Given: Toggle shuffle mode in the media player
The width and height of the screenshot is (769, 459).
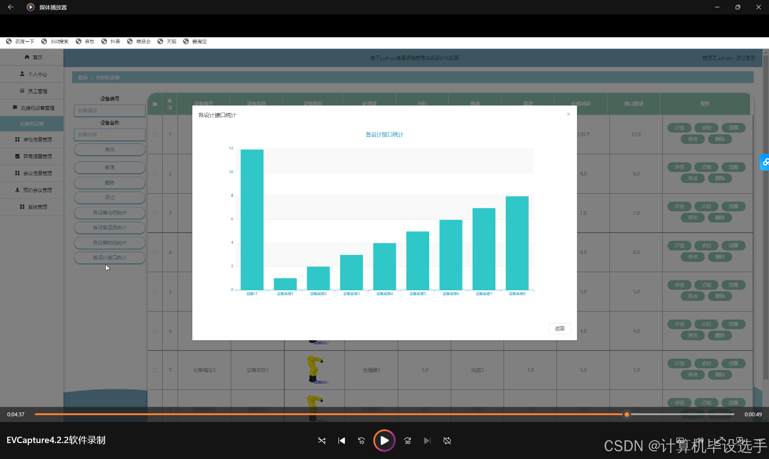Looking at the screenshot, I should tap(322, 440).
